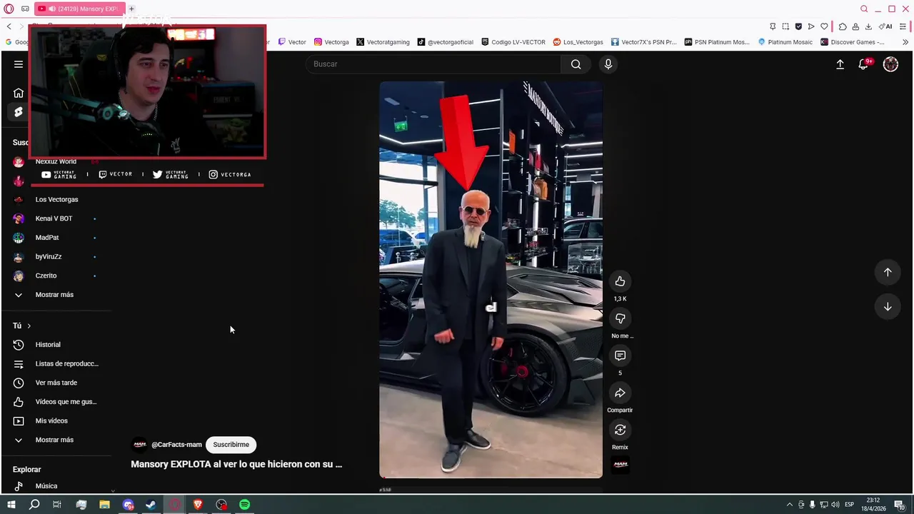Open YouTube notifications bell

[863, 64]
